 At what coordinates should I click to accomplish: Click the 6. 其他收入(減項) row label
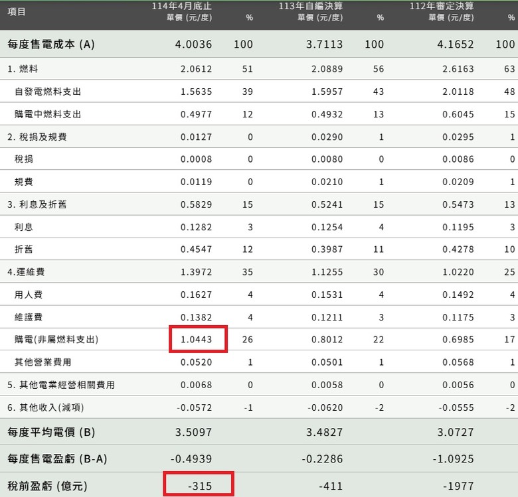46,407
